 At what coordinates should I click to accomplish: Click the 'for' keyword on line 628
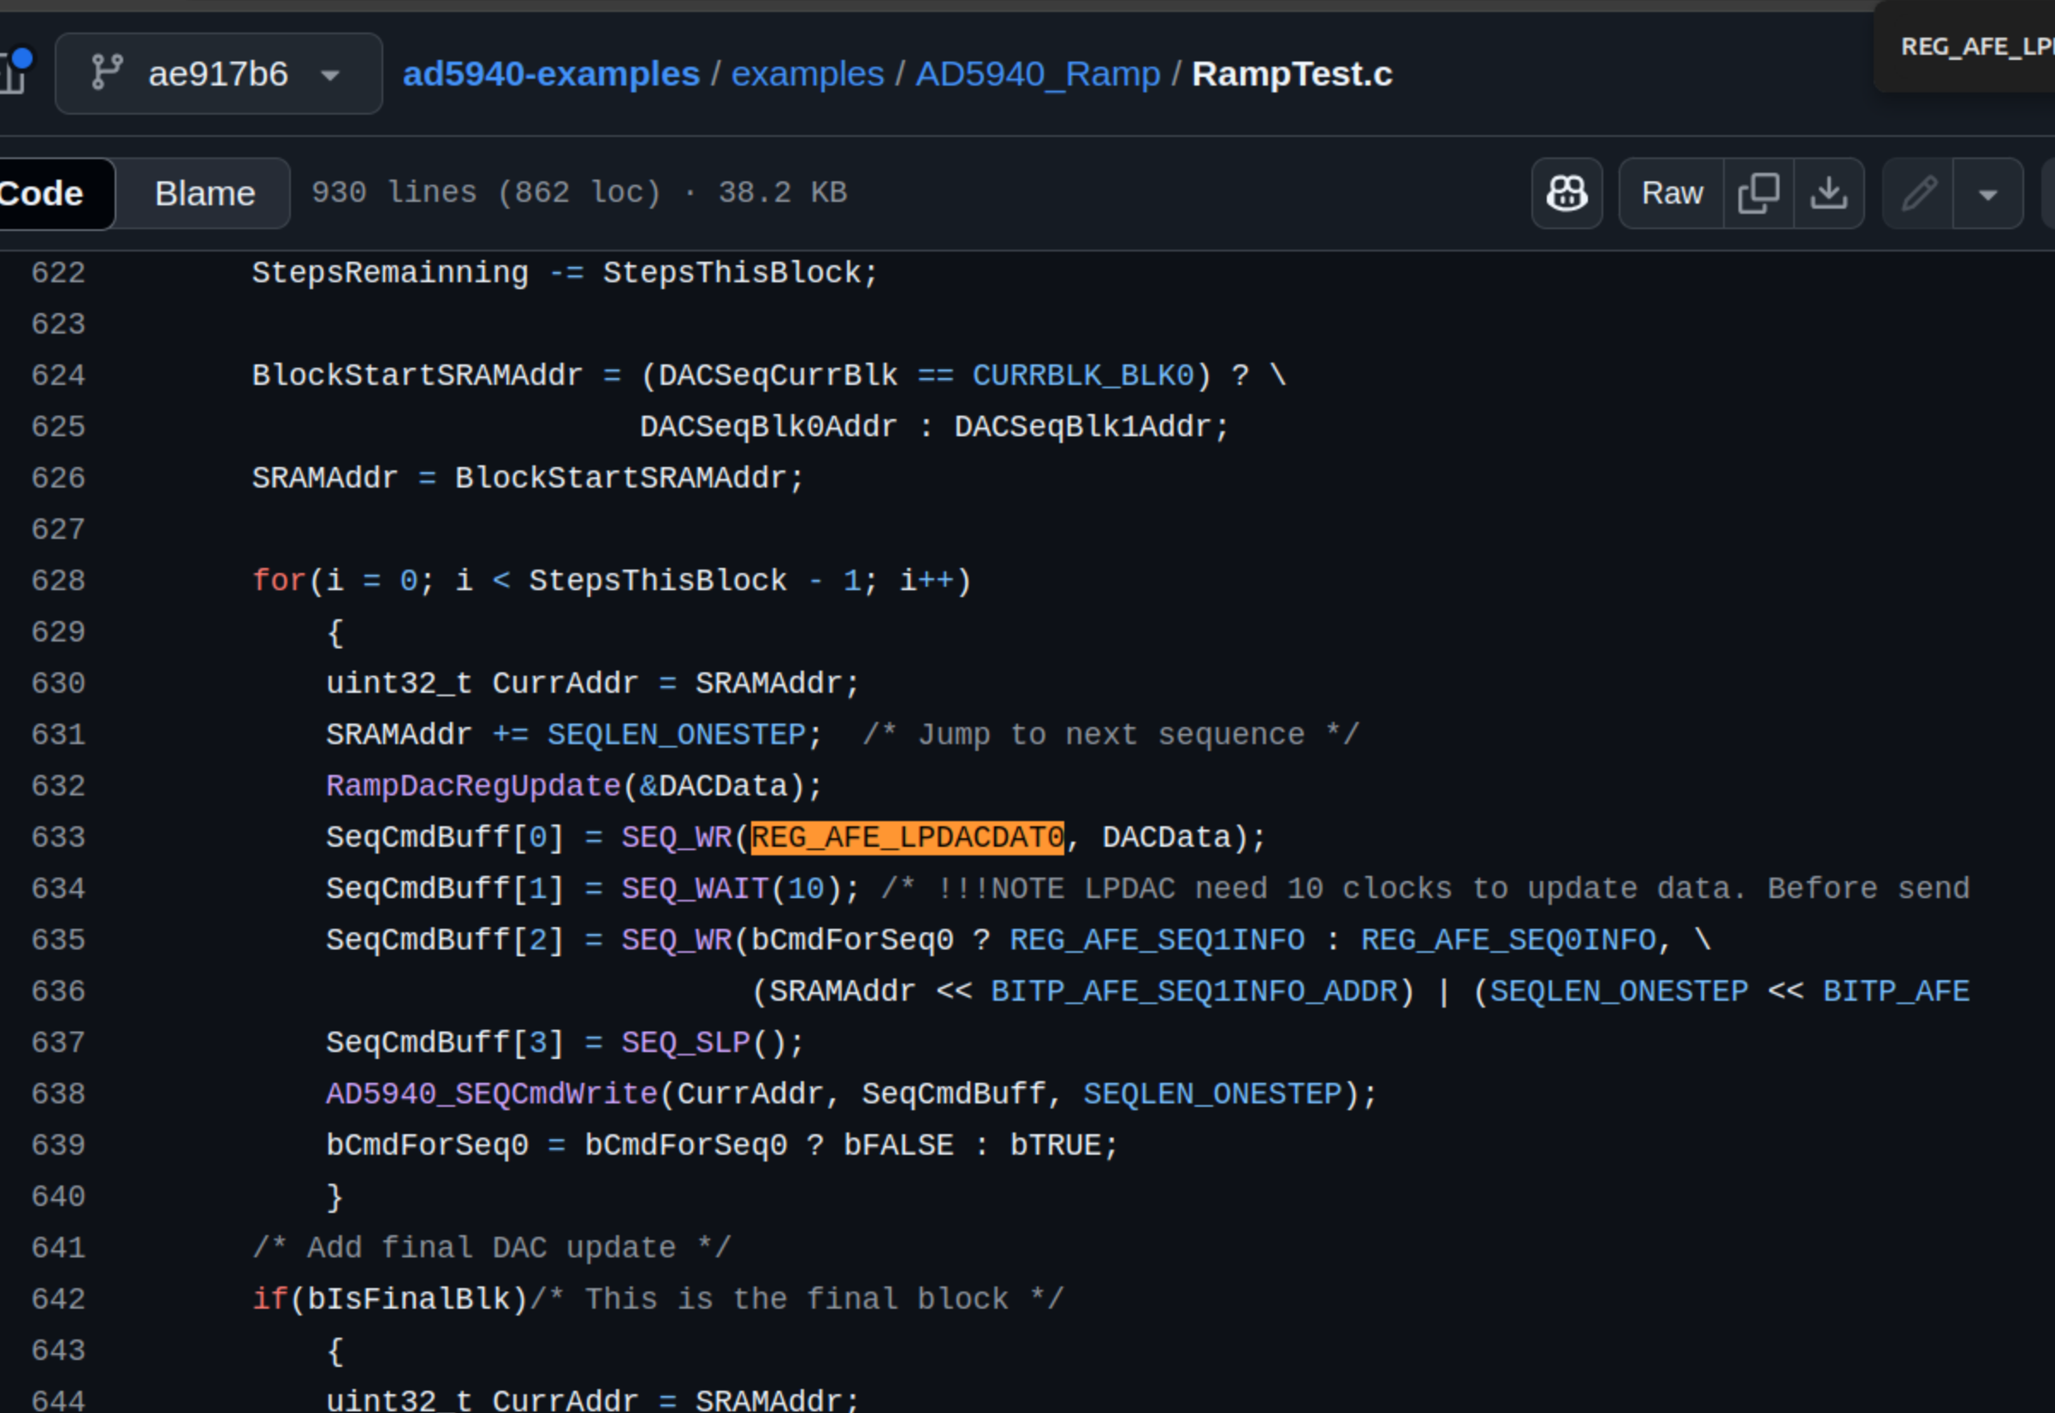[280, 581]
